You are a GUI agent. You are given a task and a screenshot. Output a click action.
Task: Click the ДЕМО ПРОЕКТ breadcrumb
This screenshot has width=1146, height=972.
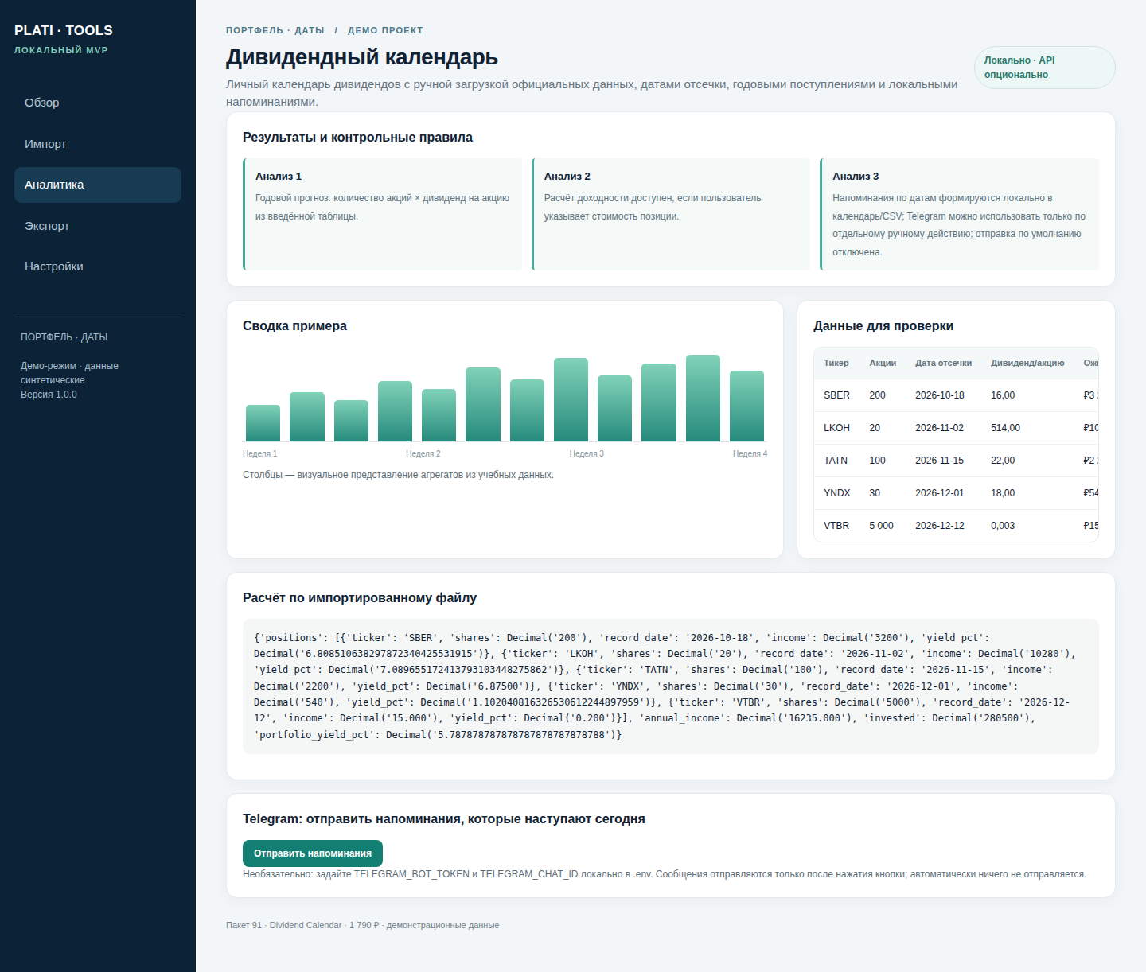click(385, 30)
